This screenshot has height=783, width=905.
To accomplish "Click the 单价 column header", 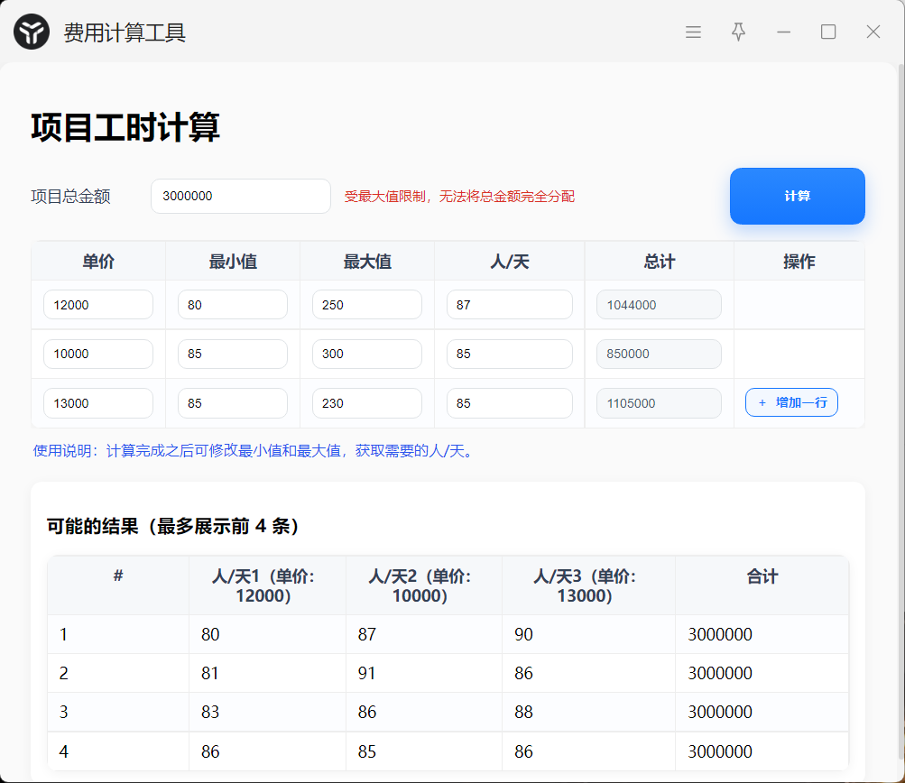I will tap(98, 262).
